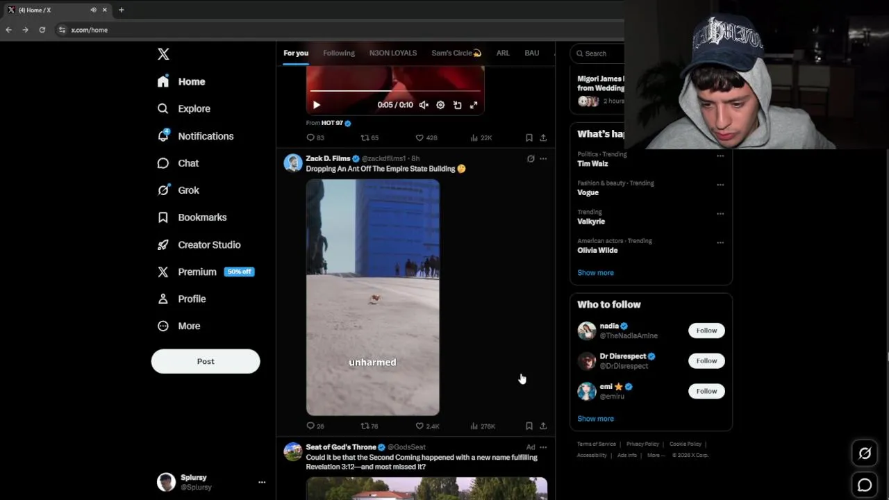Select the For you tab

pyautogui.click(x=296, y=53)
